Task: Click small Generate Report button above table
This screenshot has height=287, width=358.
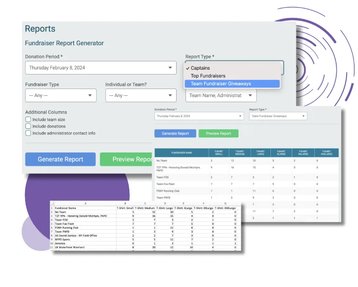Action: 175,133
